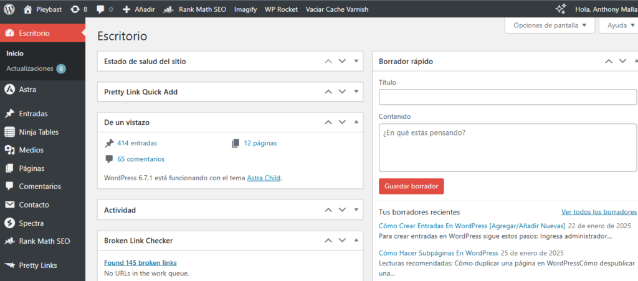Click the Astra logo icon in sidebar
This screenshot has height=281, width=638.
pyautogui.click(x=9, y=90)
